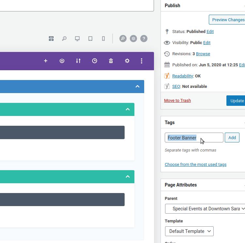Click the 'Template' label
245x243 pixels.
pyautogui.click(x=174, y=221)
